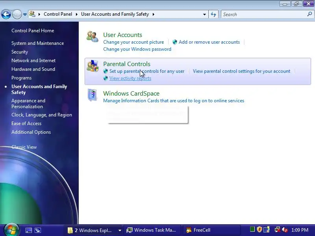Click the search magnifier icon
315x236 pixels.
309,14
